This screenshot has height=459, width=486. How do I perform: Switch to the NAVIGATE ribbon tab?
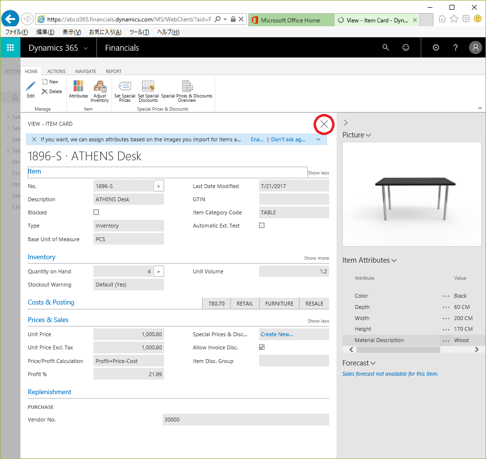tap(86, 71)
